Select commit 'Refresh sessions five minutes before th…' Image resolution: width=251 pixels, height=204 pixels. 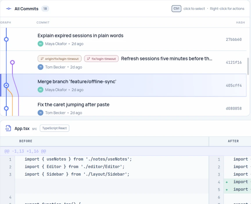tap(123, 62)
